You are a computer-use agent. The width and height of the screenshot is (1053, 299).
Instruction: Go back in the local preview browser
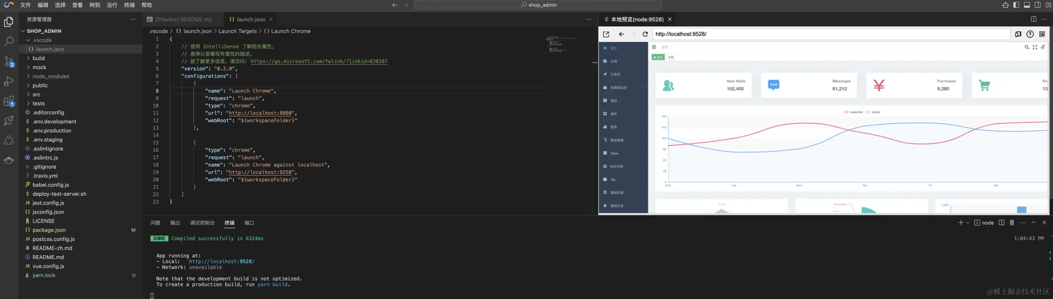621,34
